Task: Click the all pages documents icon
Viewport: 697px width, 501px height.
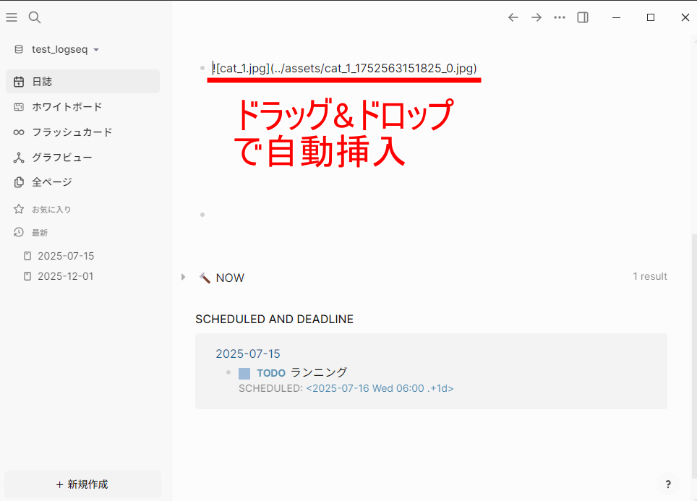Action: 19,181
